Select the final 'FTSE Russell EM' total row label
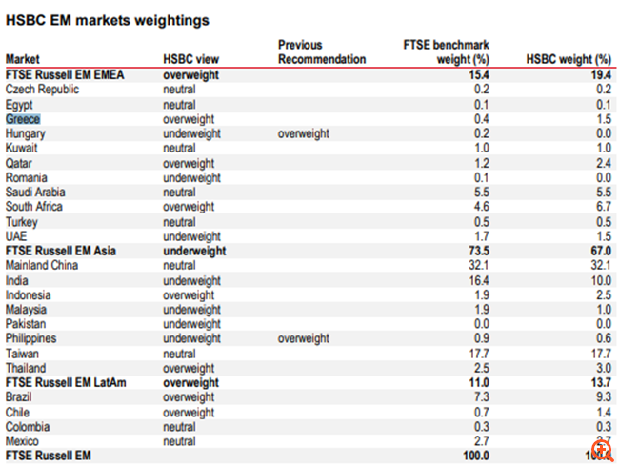The height and width of the screenshot is (467, 619). 49,456
